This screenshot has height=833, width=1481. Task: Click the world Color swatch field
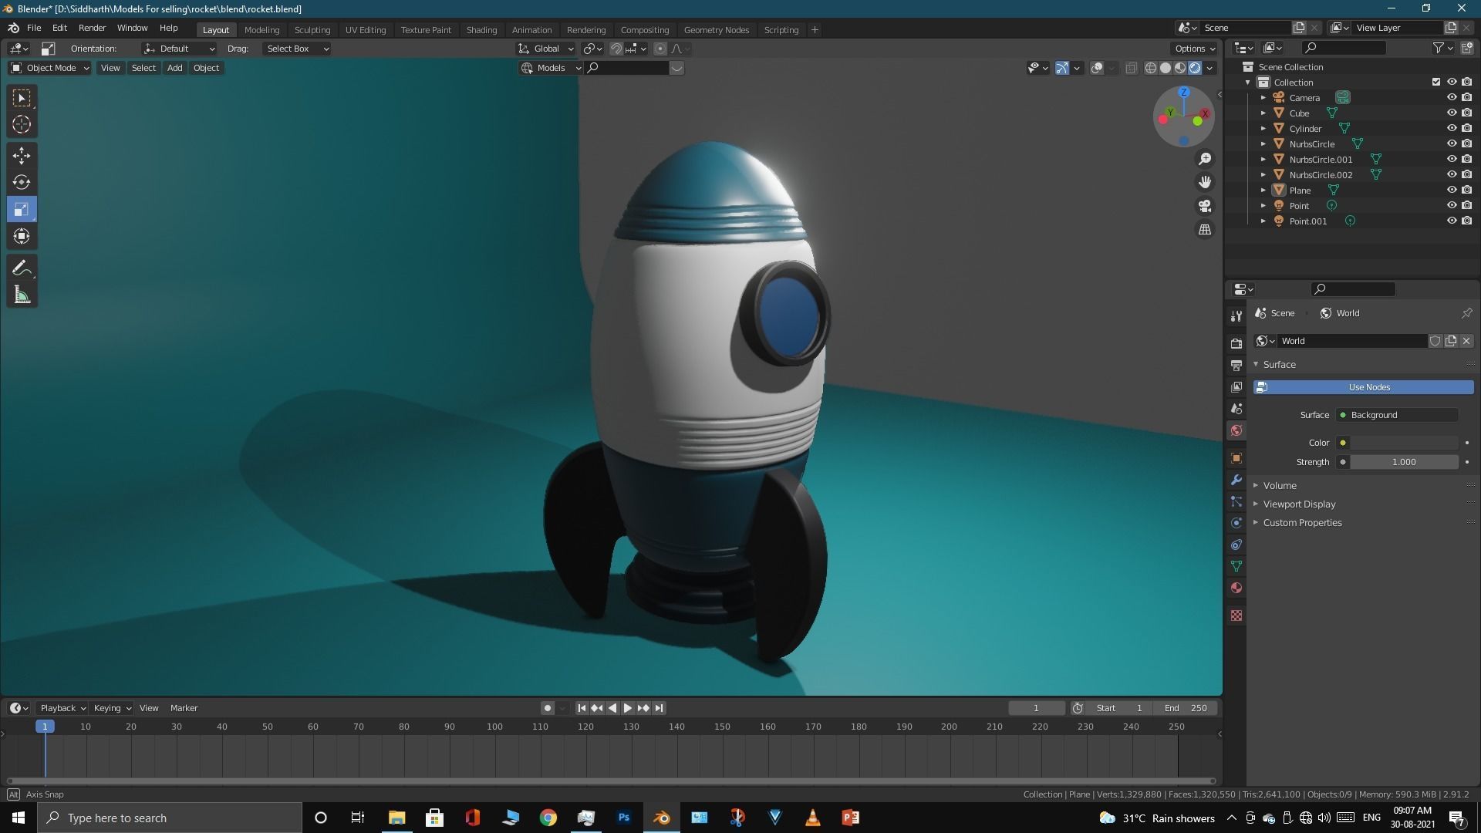point(1403,443)
